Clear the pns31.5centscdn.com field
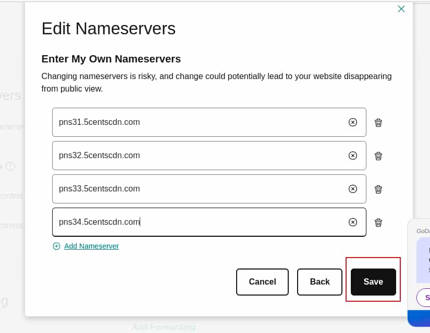The height and width of the screenshot is (333, 430). 353,122
